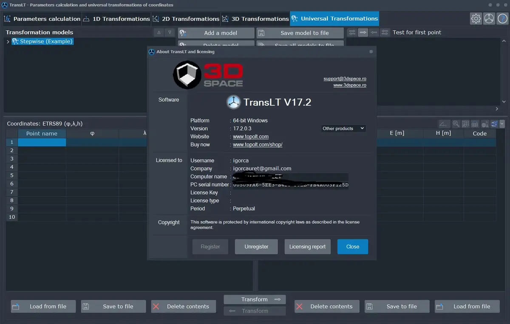The height and width of the screenshot is (324, 510).
Task: Select the single right arrow direction icon
Action: tap(363, 32)
